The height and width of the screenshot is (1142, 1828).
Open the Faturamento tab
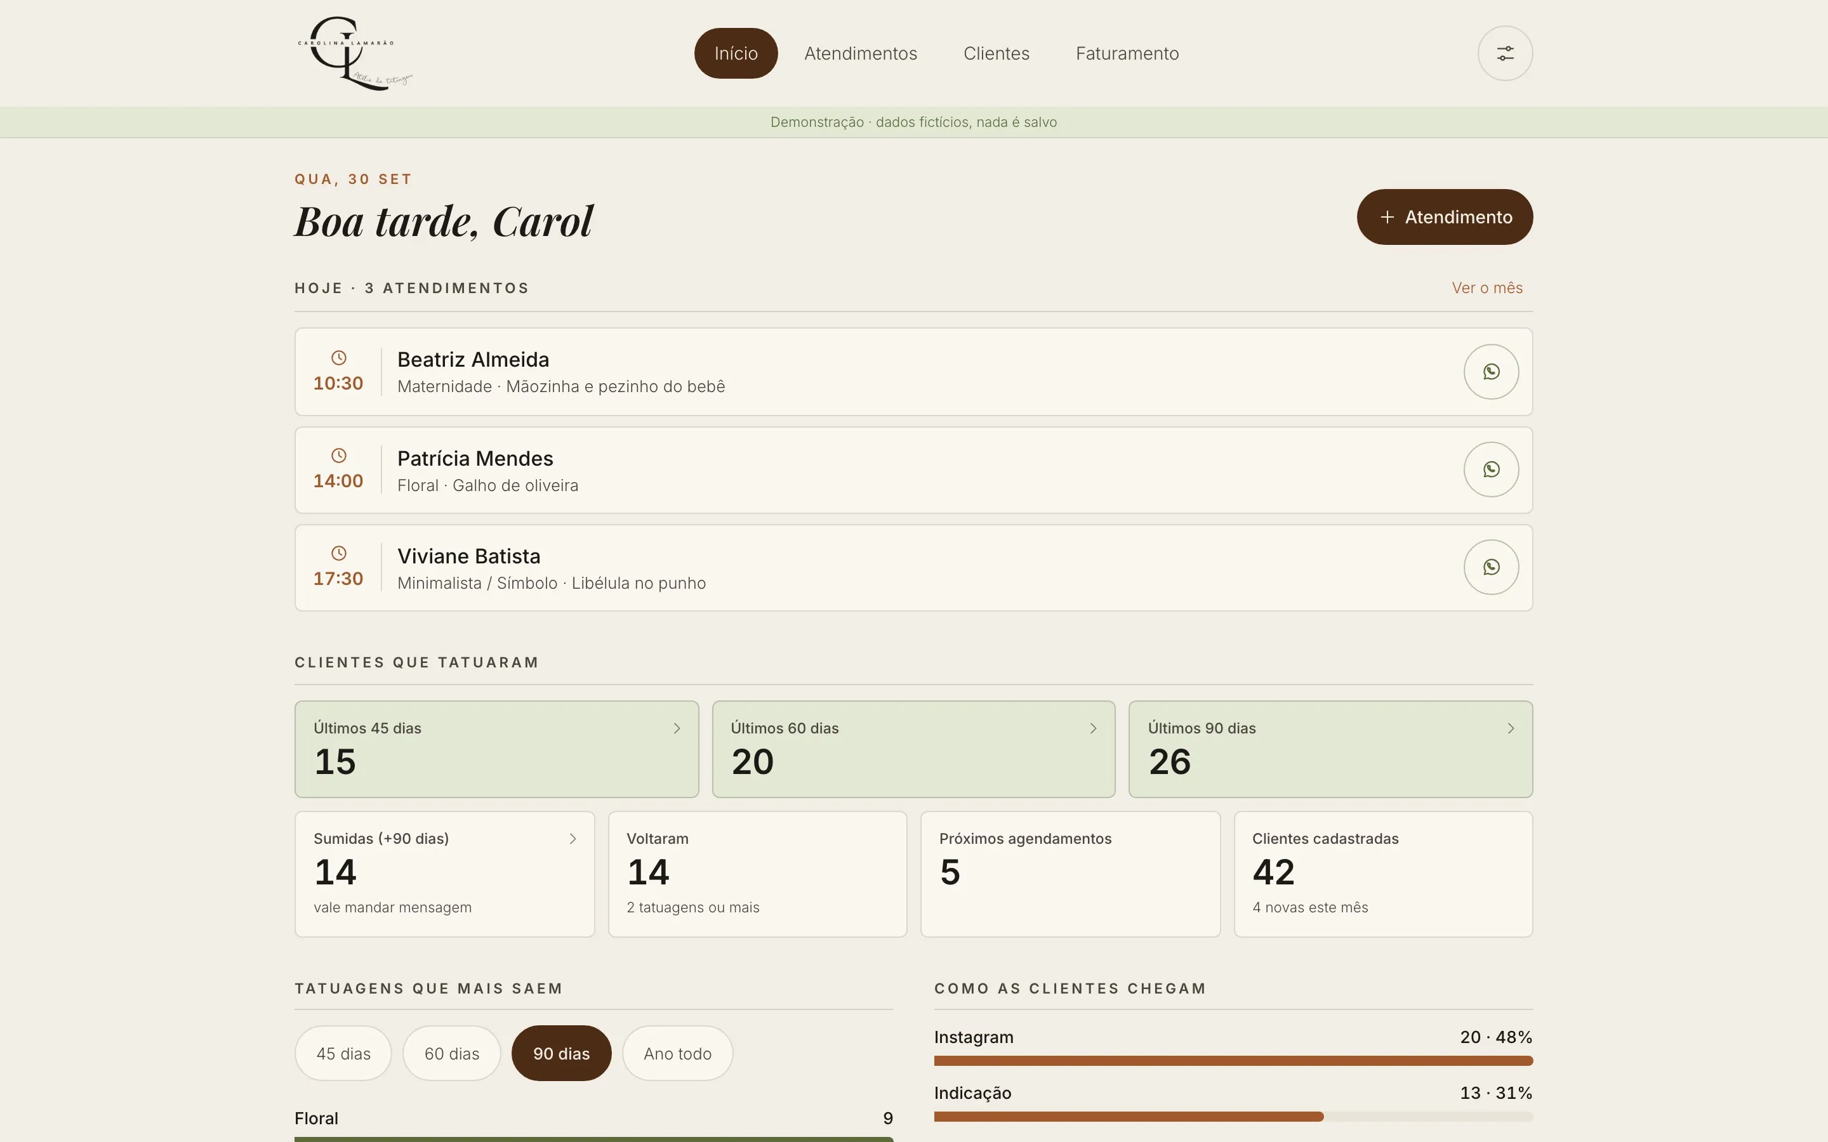1127,54
